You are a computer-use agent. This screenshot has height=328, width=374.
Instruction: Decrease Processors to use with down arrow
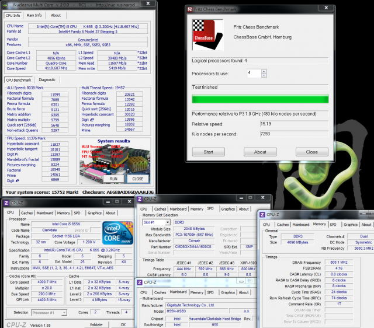coord(264,75)
